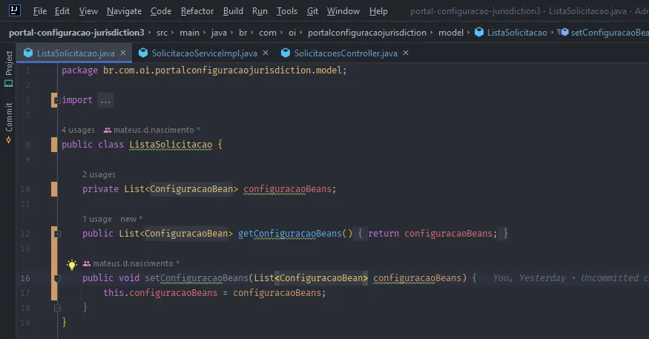Open the Commit tool window
The image size is (649, 339).
coord(9,123)
